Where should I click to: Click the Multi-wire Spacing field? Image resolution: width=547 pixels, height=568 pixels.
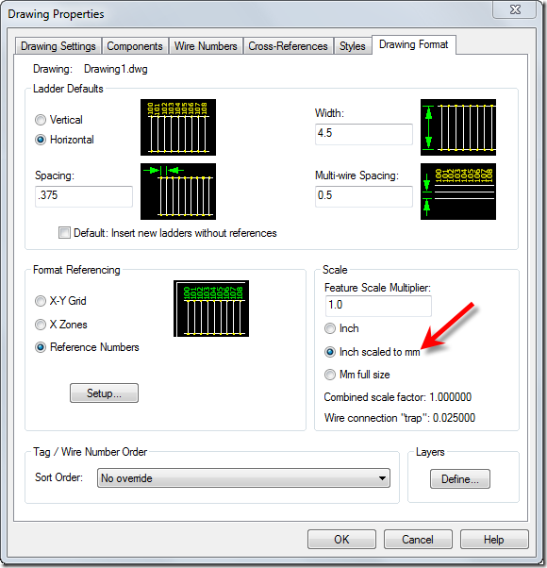click(364, 196)
